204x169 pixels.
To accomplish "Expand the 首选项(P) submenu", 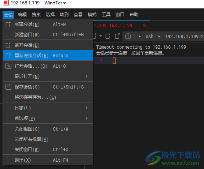I will pyautogui.click(x=48, y=118).
